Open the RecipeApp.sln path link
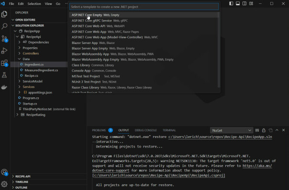Viewport: 289px width, 190px height. 220,137
